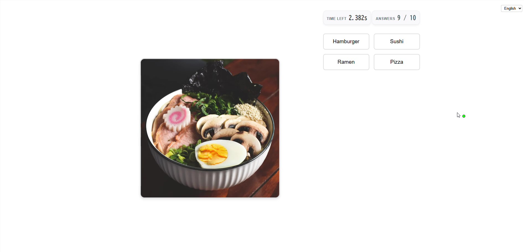The width and height of the screenshot is (524, 252).
Task: Click the pink swirl fish cake
Action: [177, 118]
